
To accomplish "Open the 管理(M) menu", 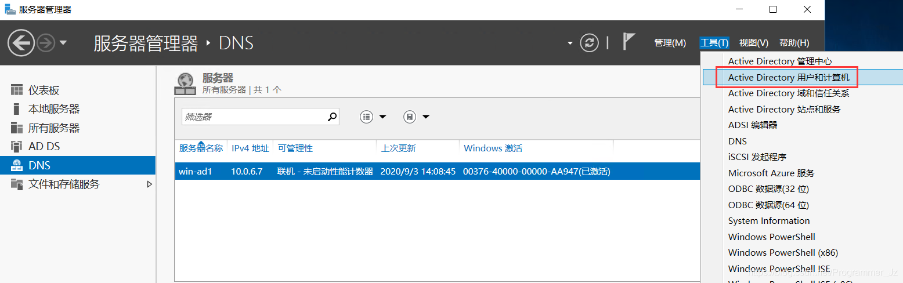I will (x=670, y=43).
